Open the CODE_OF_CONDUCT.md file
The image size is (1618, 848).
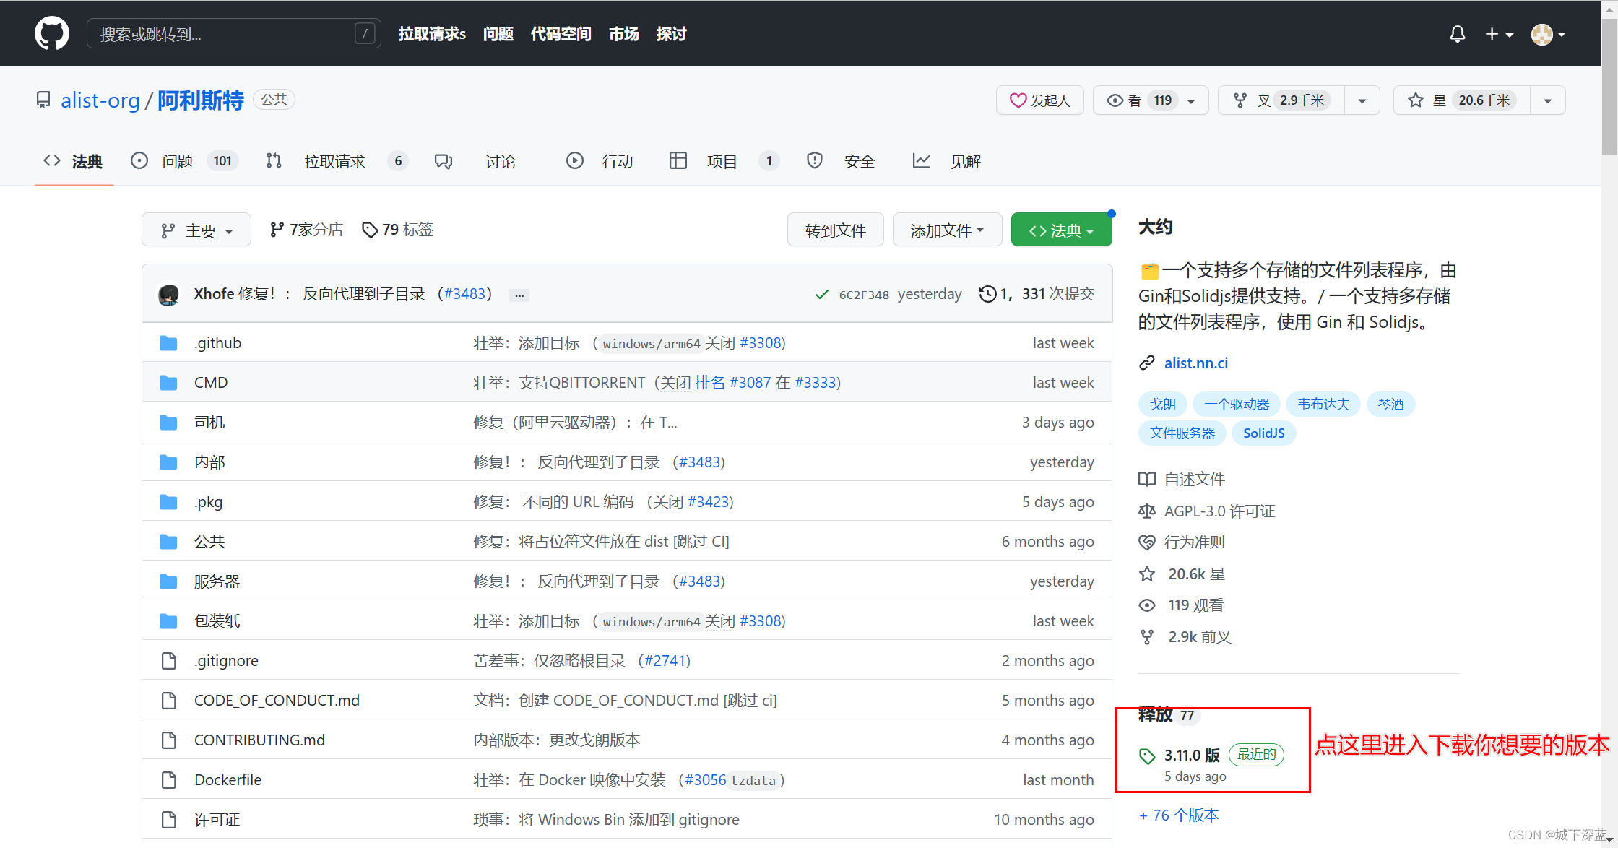tap(277, 700)
